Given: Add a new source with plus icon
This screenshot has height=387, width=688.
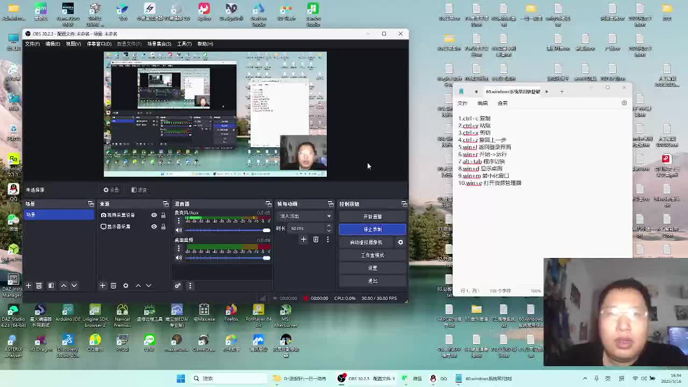Looking at the screenshot, I should point(103,285).
